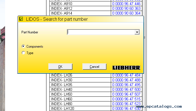Click the INDEX- LH120 cell
This screenshot has height=111, width=196.
[80, 108]
